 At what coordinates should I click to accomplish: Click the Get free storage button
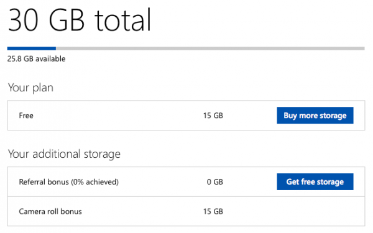tap(315, 181)
